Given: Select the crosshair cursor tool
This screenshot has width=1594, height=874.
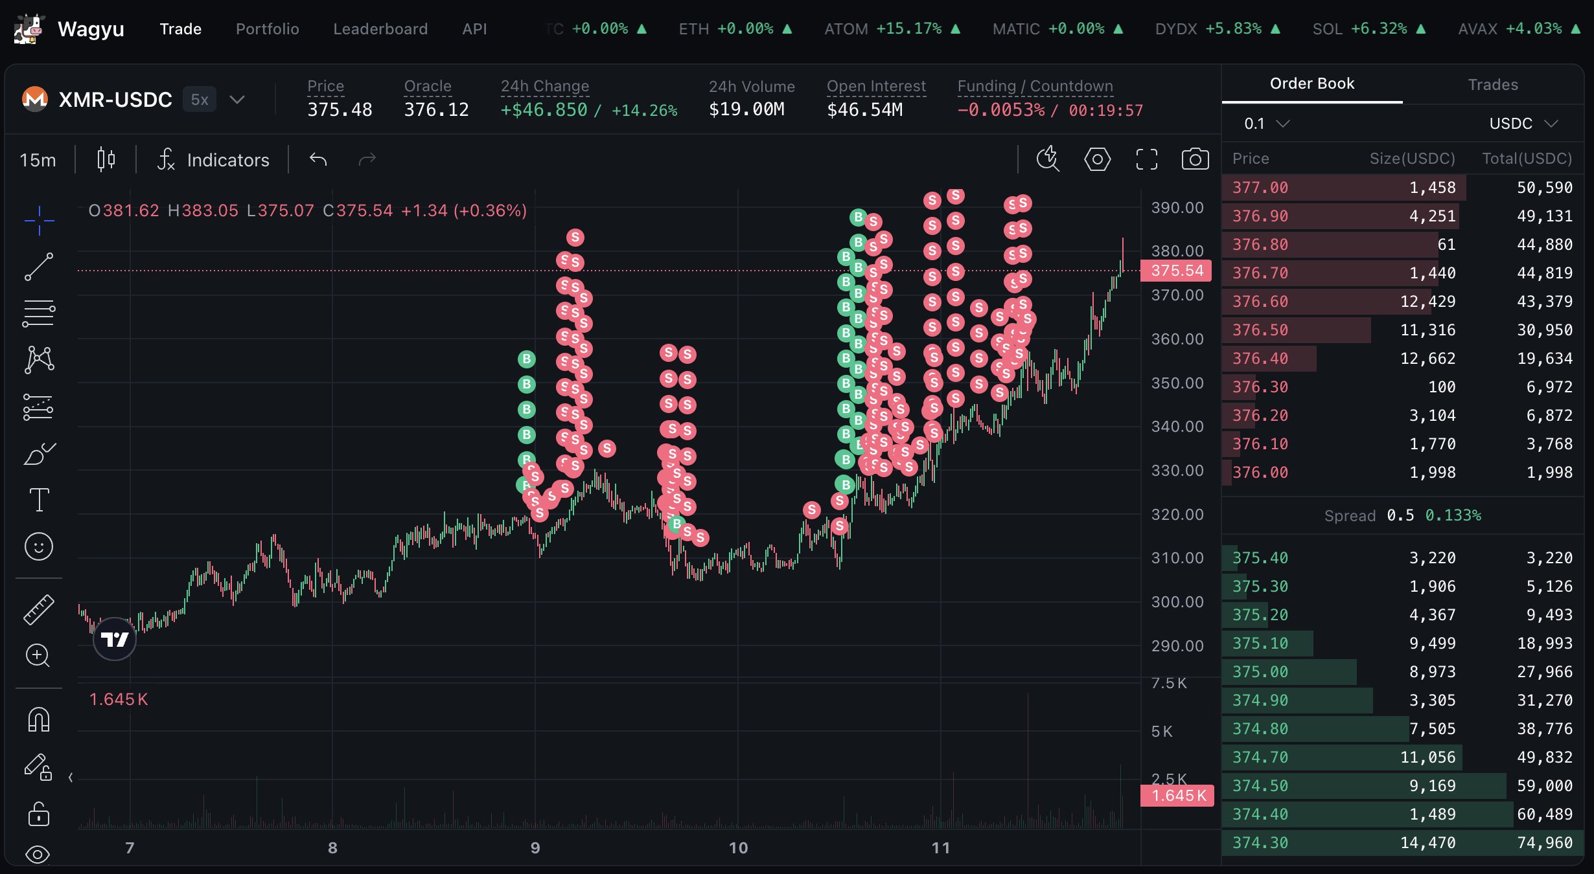Looking at the screenshot, I should click(39, 221).
